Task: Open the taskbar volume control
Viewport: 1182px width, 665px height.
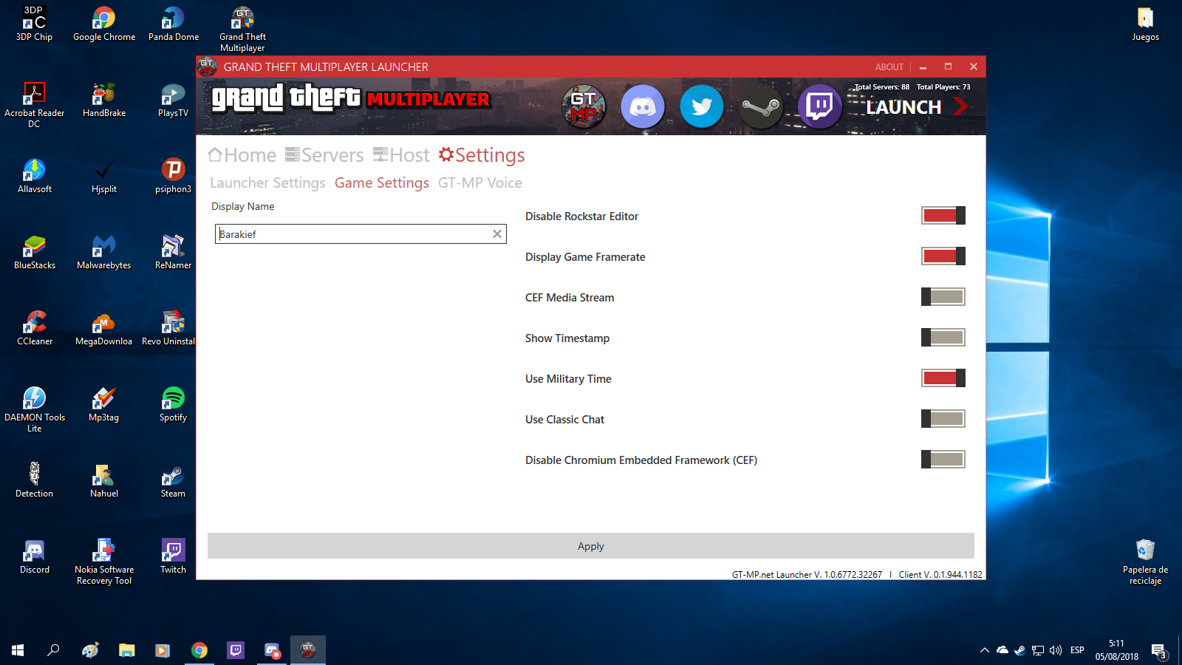Action: [x=1056, y=650]
